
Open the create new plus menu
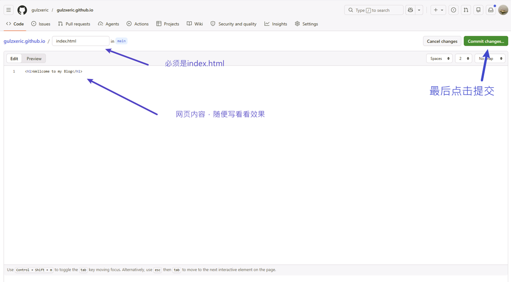coord(438,10)
